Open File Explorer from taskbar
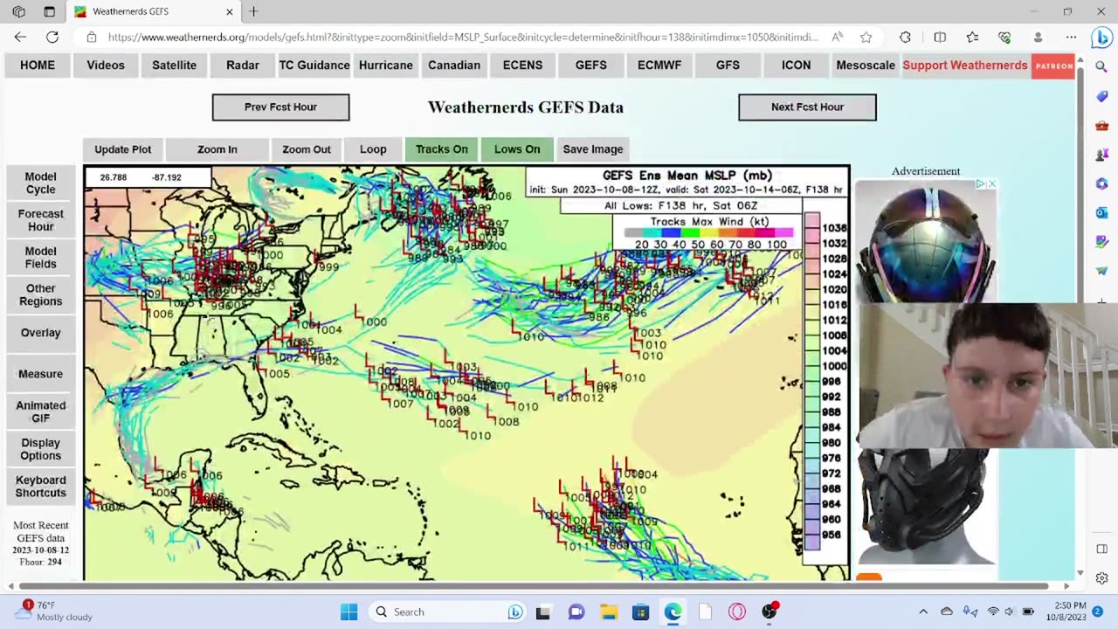The width and height of the screenshot is (1118, 629). coord(608,612)
